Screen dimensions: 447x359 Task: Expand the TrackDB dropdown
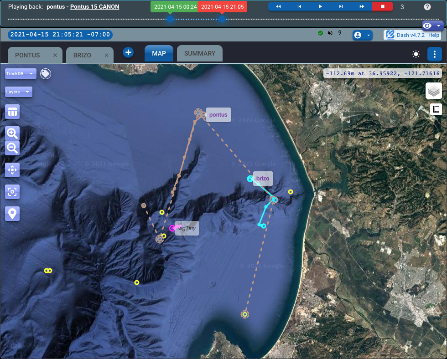(x=21, y=74)
